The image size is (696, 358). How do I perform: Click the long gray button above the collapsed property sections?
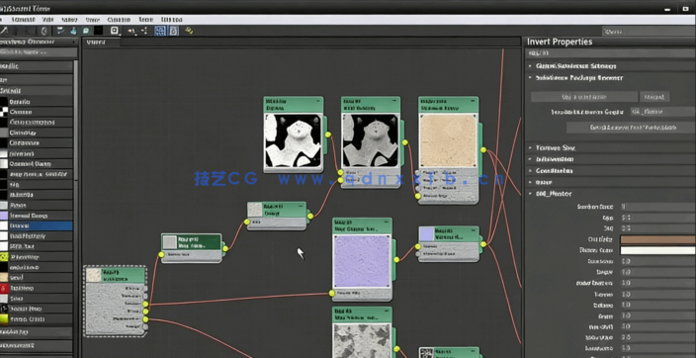tap(631, 128)
